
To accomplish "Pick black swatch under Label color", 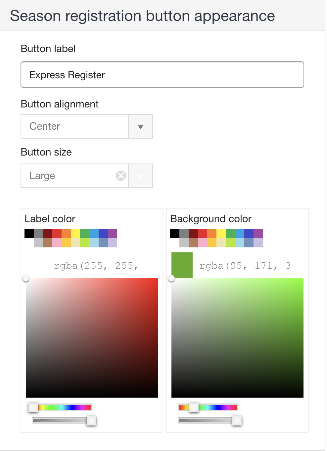I will point(29,233).
